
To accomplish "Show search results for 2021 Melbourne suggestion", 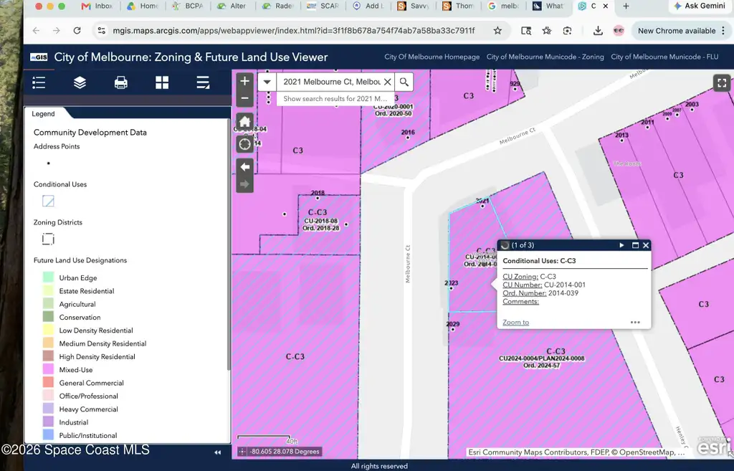I will click(335, 99).
